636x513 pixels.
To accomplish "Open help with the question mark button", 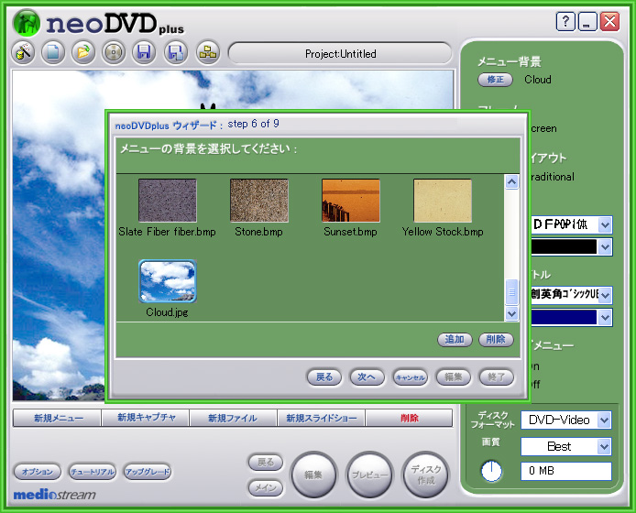I will (x=565, y=21).
